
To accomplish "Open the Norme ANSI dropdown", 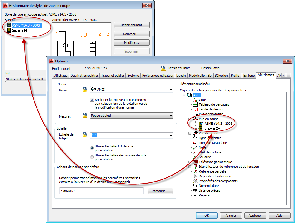I will coord(171,90).
